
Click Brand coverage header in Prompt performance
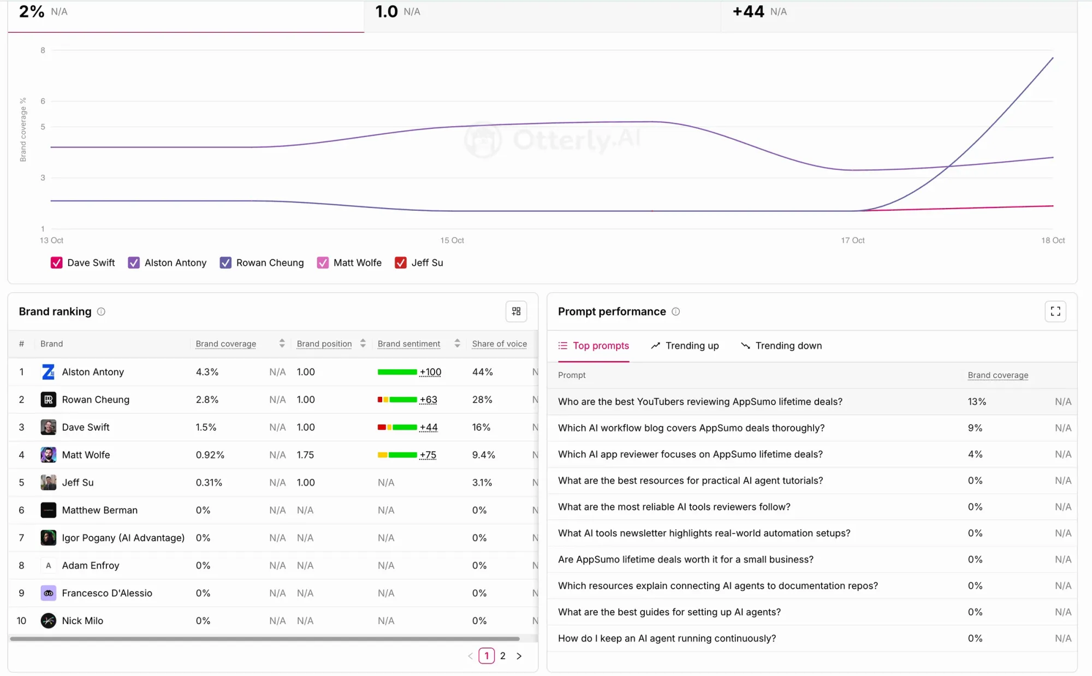998,375
